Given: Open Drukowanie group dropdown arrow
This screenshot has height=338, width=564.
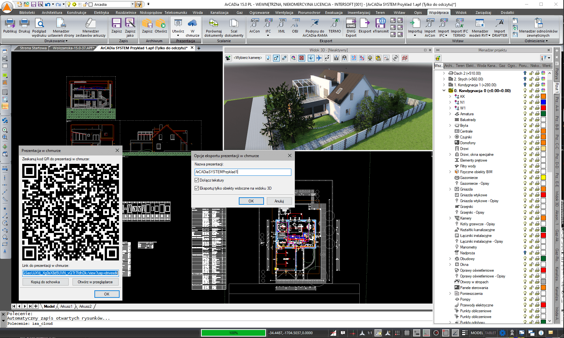Looking at the screenshot, I should (67, 41).
